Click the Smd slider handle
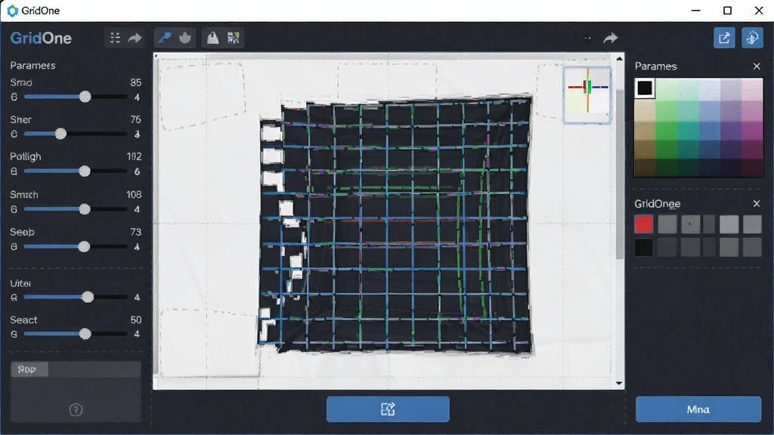The height and width of the screenshot is (435, 774). tap(85, 97)
